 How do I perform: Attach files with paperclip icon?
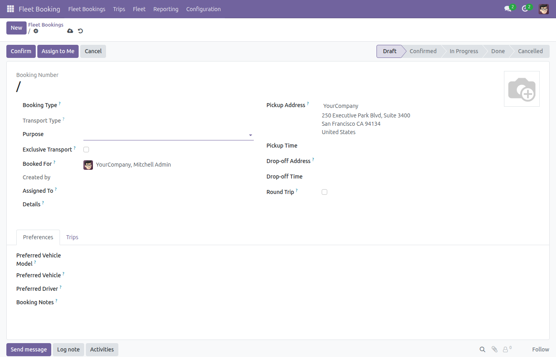click(494, 349)
